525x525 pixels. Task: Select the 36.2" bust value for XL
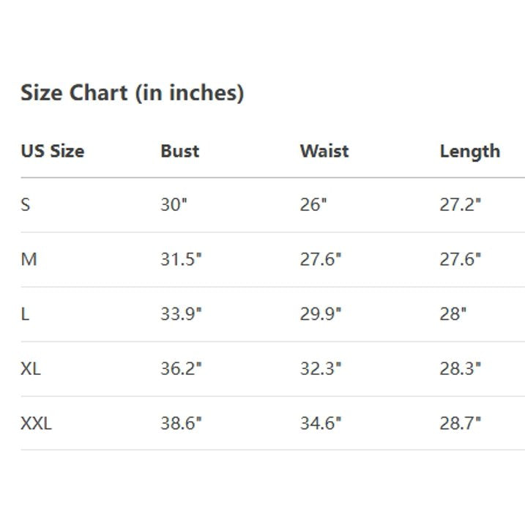click(x=181, y=368)
